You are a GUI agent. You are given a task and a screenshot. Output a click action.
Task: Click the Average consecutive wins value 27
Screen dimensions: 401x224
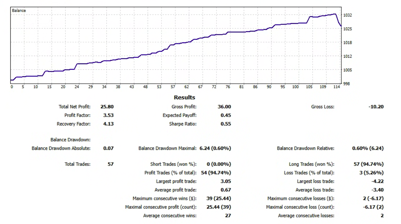click(227, 215)
